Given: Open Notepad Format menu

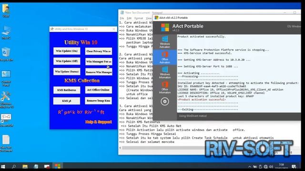Looking at the screenshot, I should click(x=139, y=18).
